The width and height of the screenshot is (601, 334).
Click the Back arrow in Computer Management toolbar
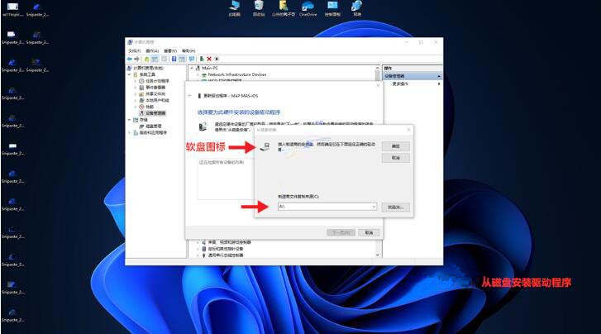[130, 59]
